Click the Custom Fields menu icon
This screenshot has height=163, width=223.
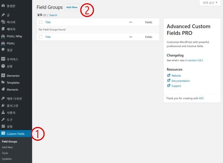point(3,134)
